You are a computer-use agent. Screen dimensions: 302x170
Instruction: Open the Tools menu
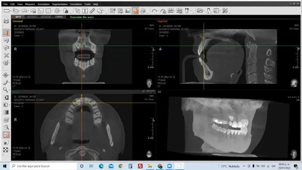coord(87,4)
